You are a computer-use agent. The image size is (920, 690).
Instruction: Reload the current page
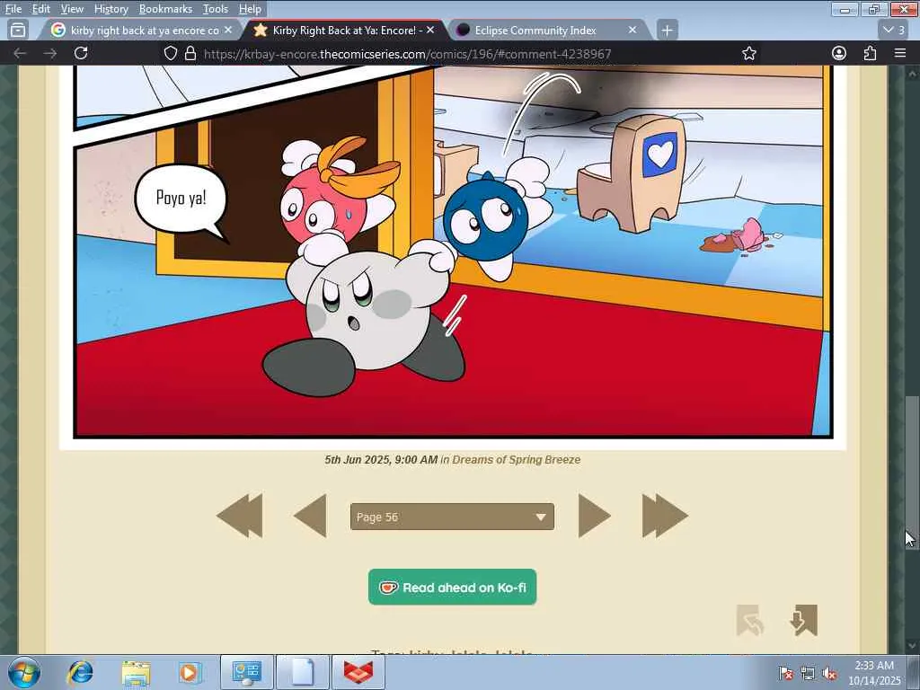coord(81,53)
